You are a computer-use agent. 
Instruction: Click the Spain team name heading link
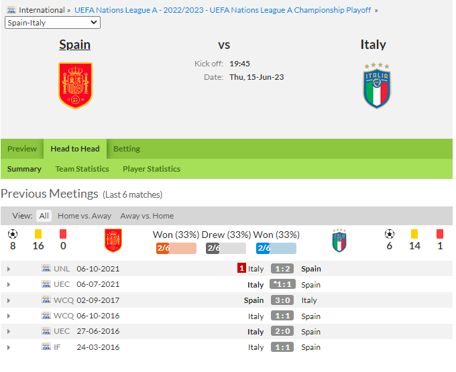click(x=74, y=45)
